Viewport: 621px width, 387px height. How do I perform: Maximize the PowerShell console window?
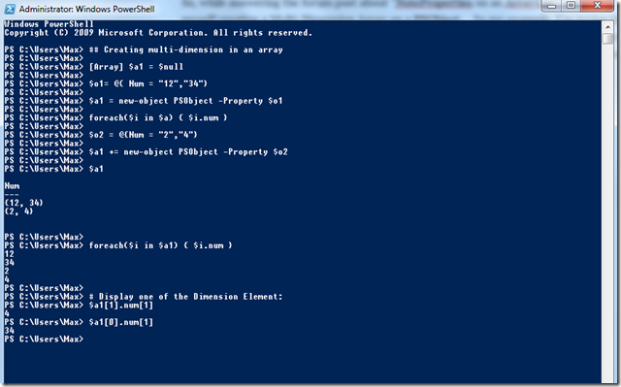pos(571,6)
